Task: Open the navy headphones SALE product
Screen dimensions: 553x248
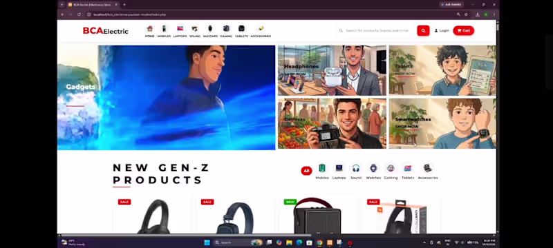Action: click(234, 216)
